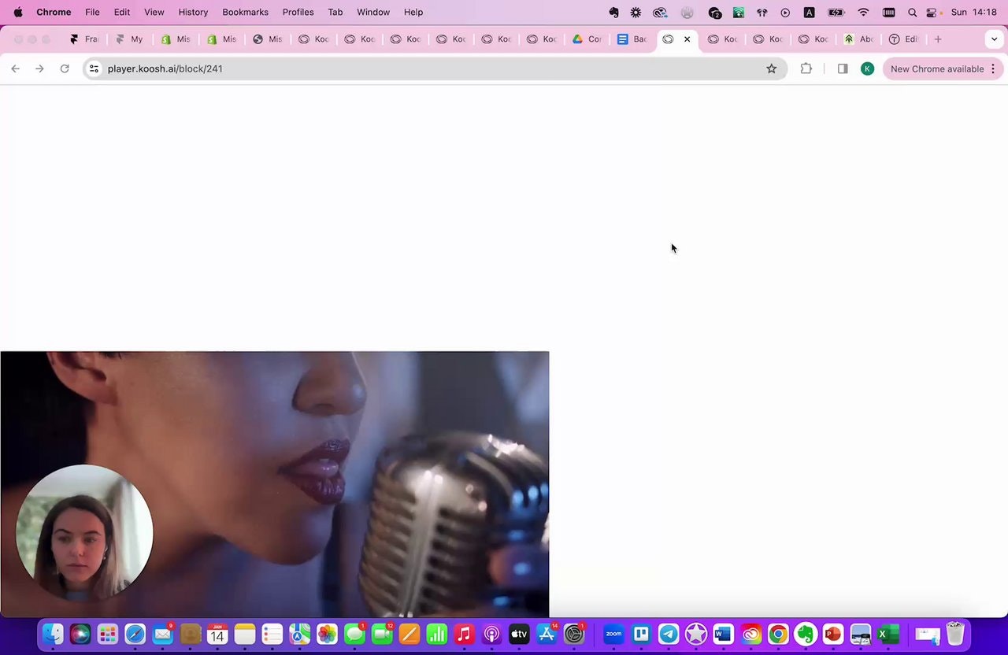
Task: Open the Chrome application menu
Action: (x=54, y=12)
